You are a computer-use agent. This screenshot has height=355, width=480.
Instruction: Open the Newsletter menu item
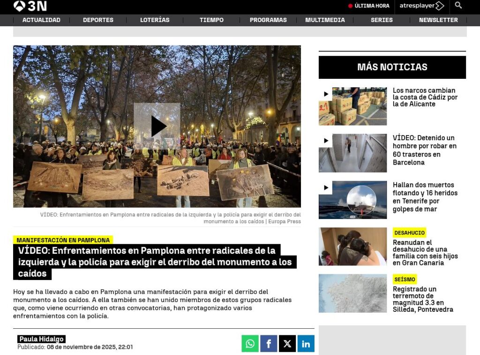(438, 20)
